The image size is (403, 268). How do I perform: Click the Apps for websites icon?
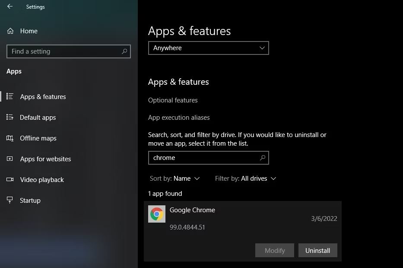click(x=10, y=159)
